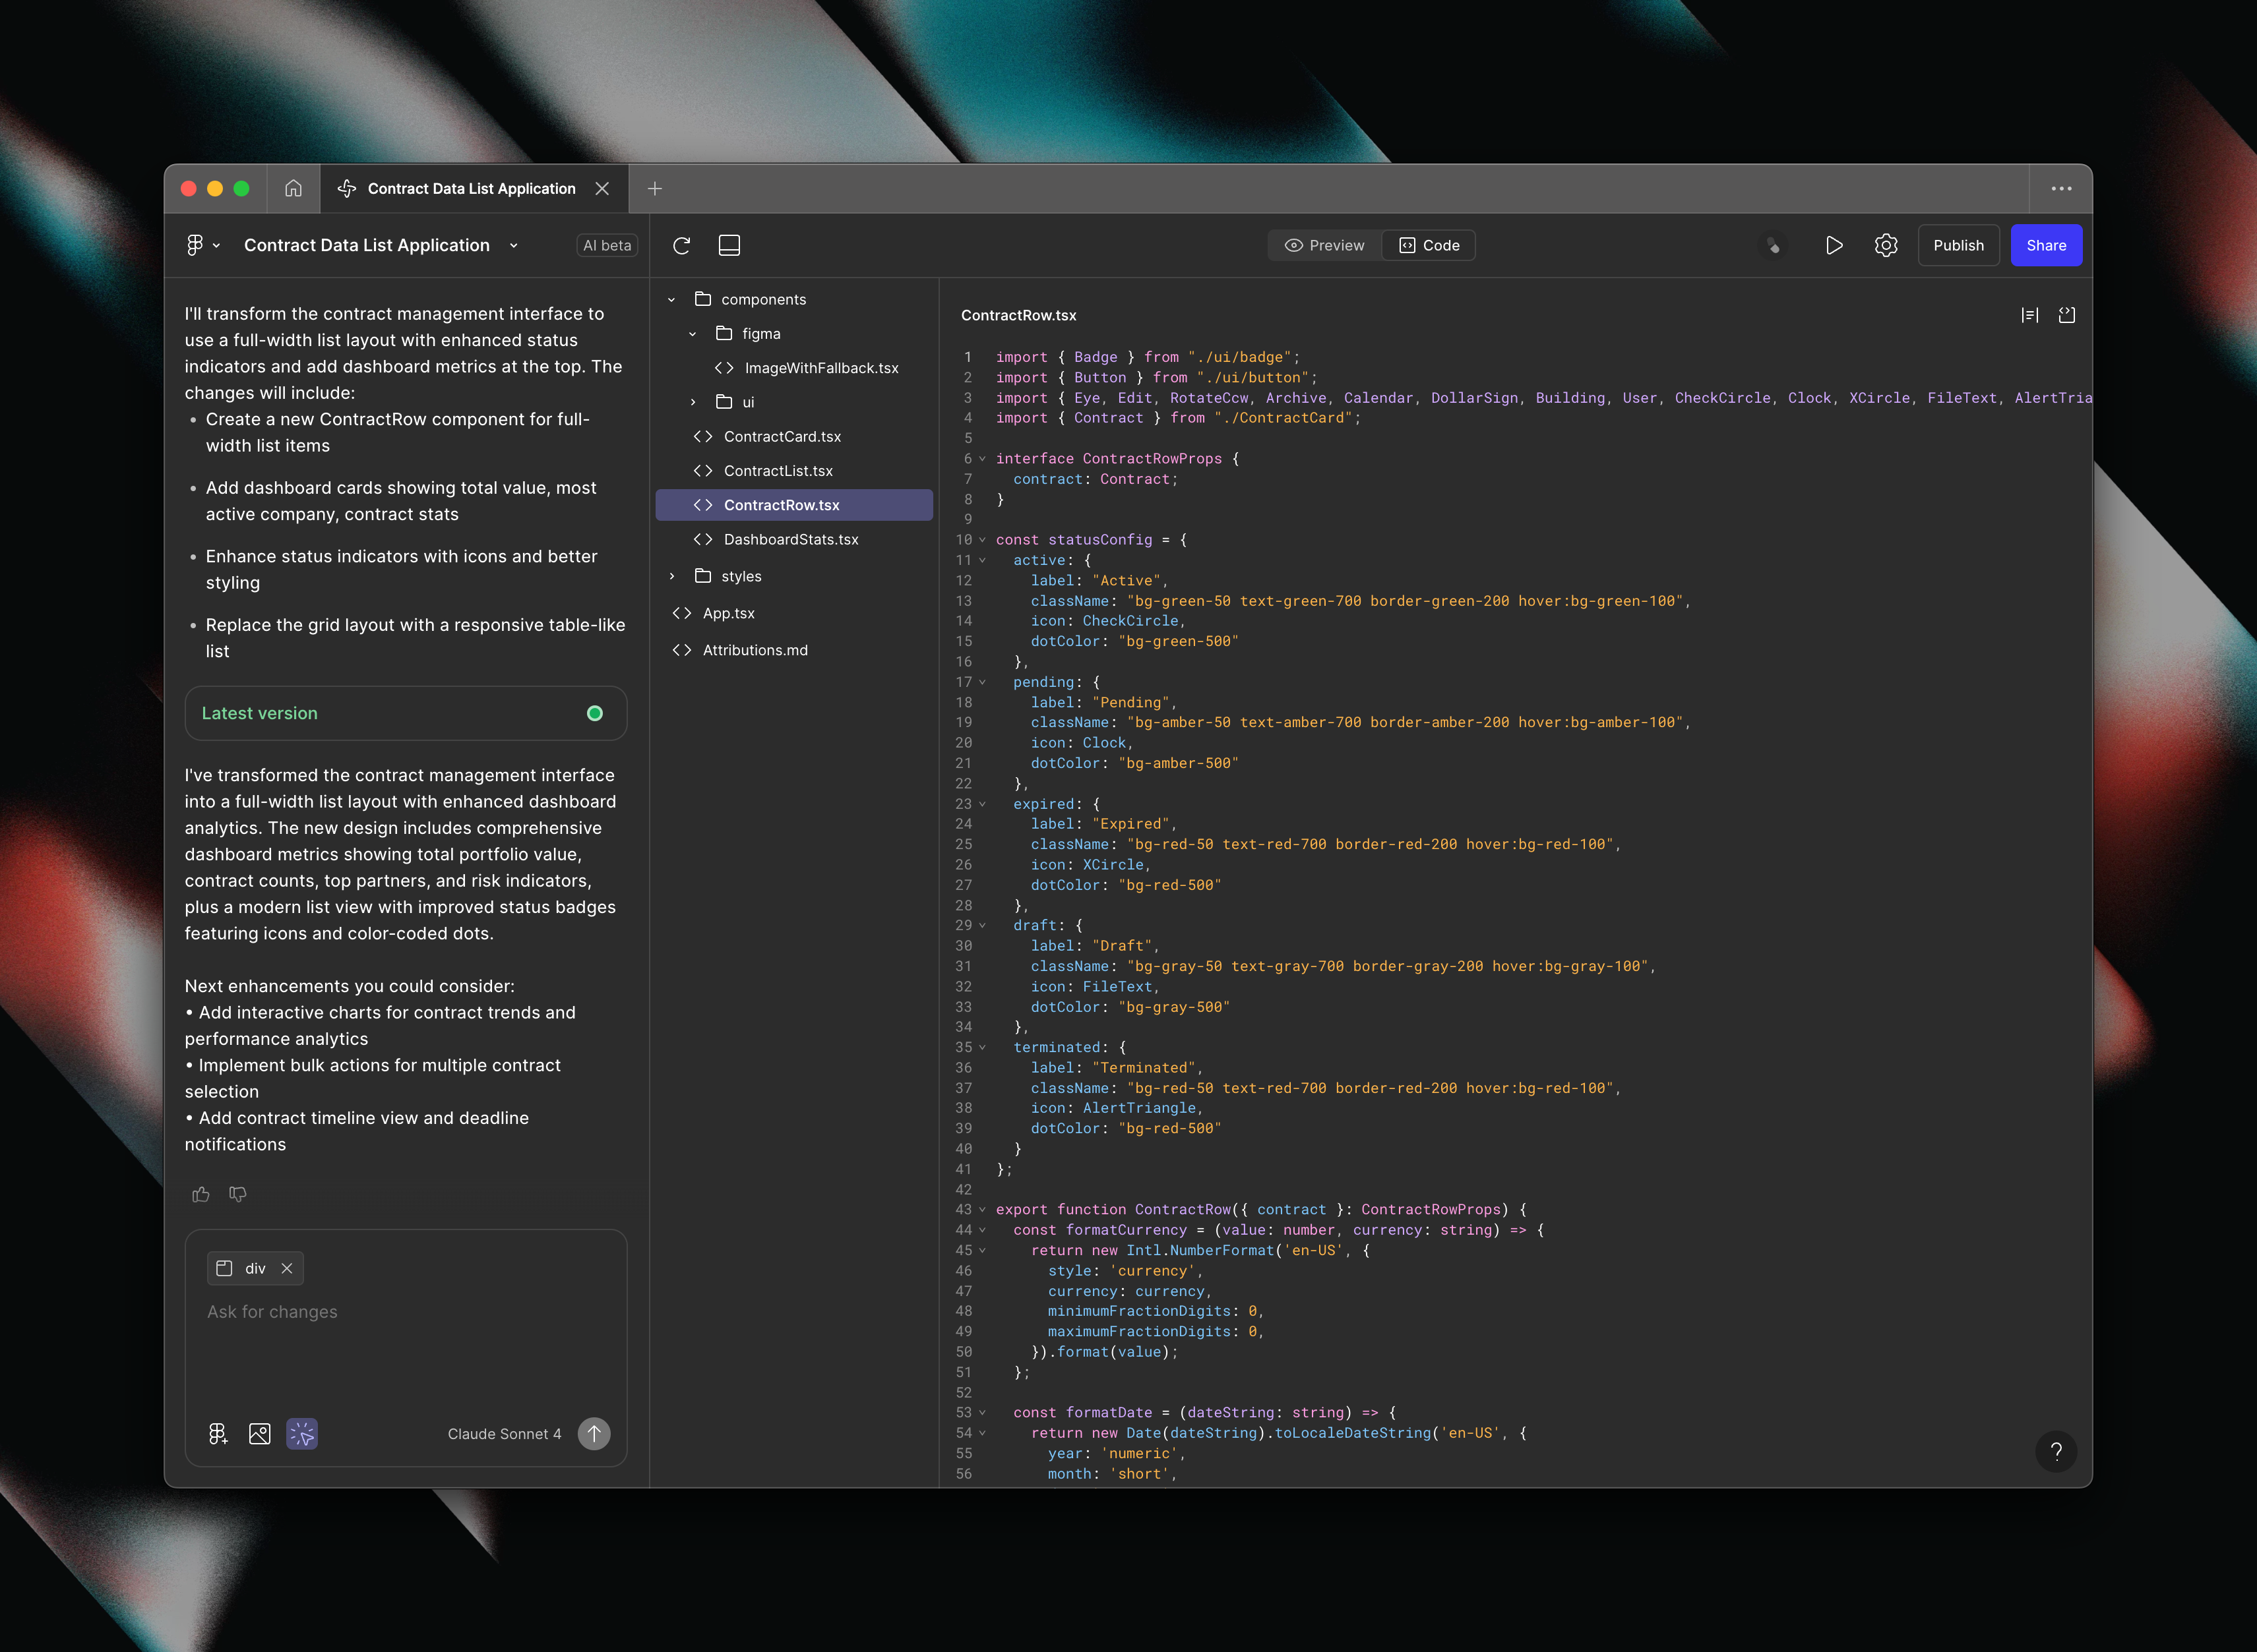Click the blue Share button

coord(2046,245)
